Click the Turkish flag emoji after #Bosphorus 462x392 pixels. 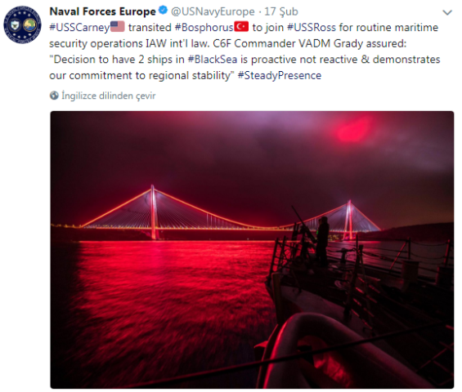(x=241, y=27)
